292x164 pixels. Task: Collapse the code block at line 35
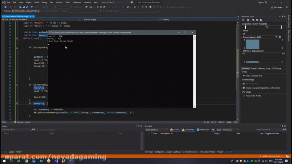tap(17, 48)
